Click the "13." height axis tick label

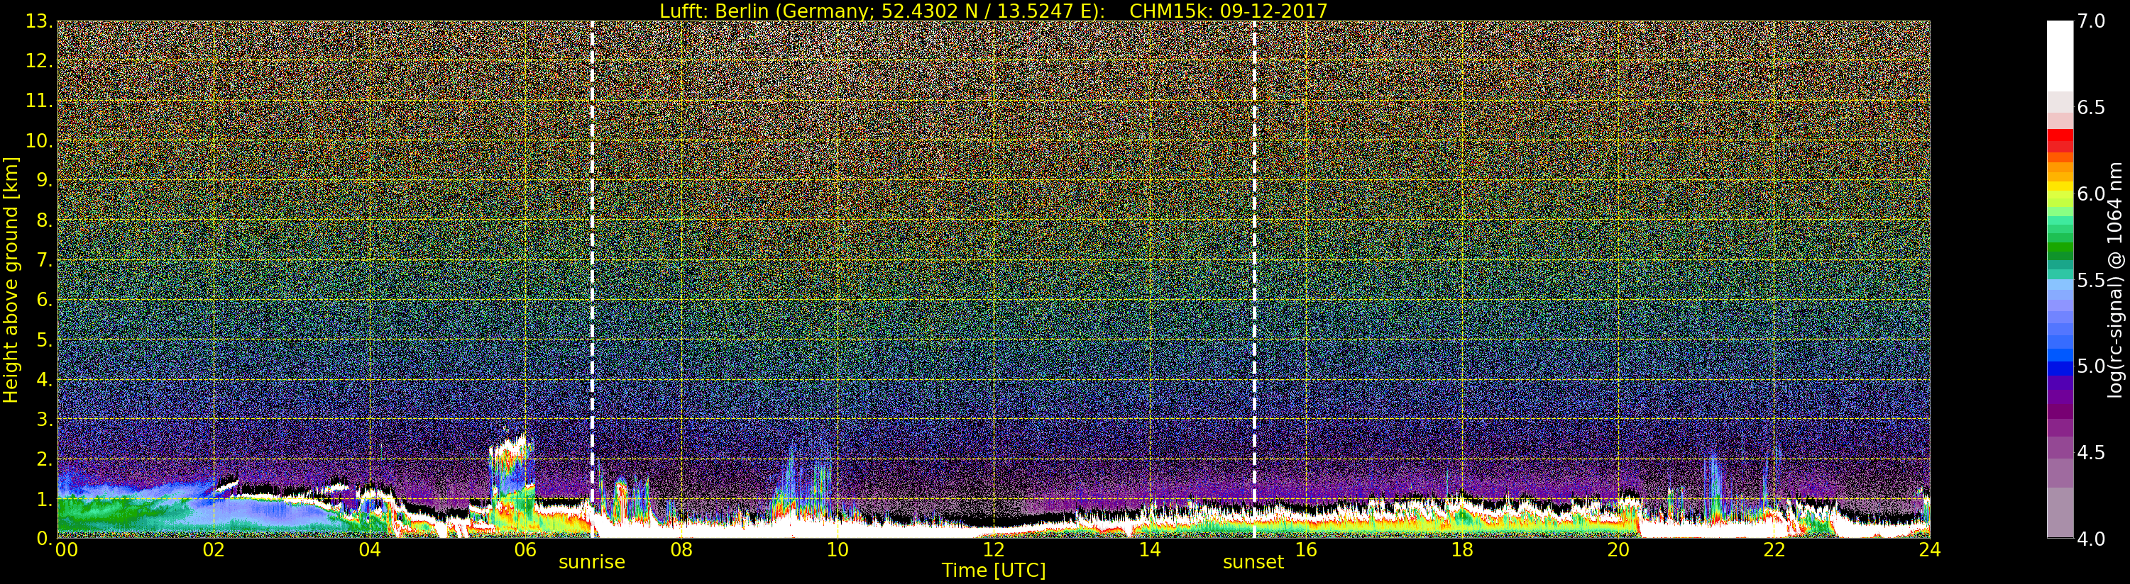point(39,21)
